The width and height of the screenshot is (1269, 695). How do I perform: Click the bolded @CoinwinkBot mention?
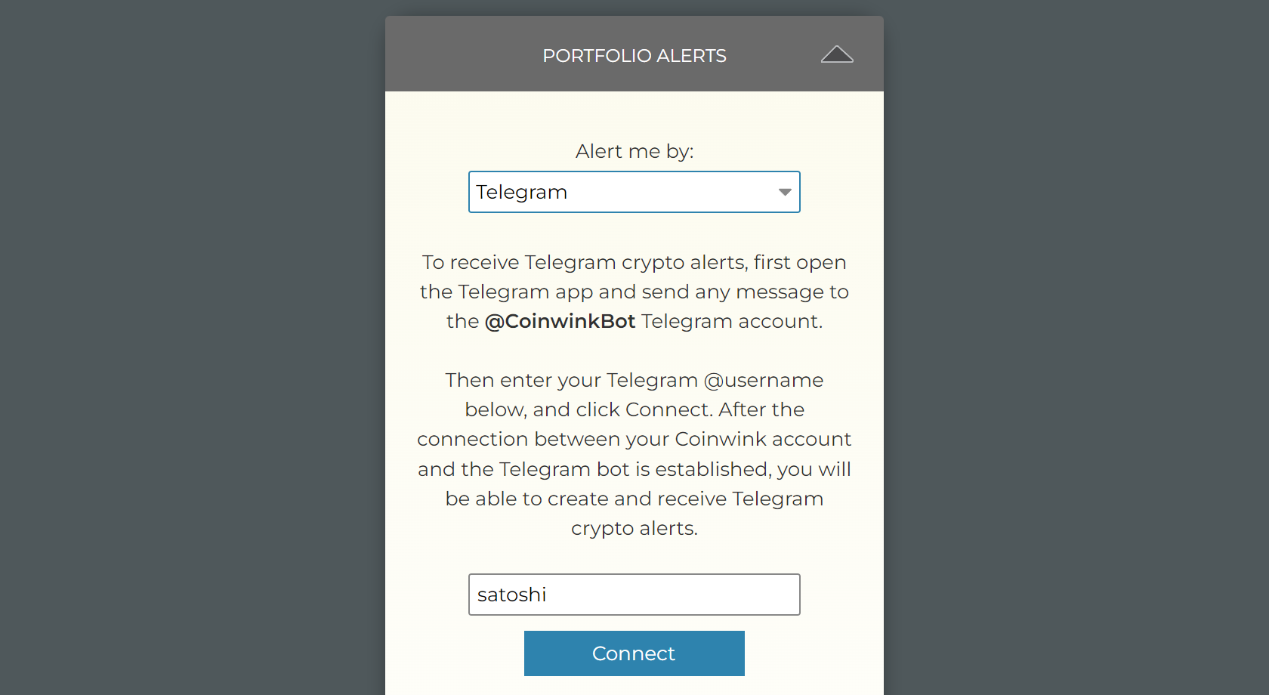coord(559,321)
